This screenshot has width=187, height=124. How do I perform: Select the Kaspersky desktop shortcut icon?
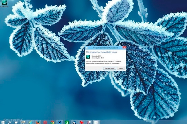click(x=5, y=4)
